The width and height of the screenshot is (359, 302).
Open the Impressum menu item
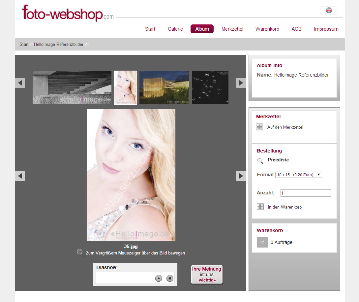tap(326, 29)
